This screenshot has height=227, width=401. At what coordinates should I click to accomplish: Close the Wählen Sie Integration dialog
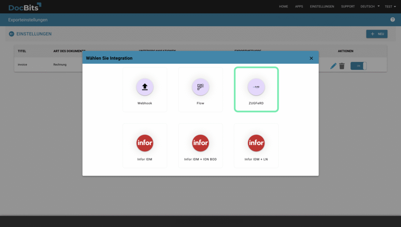coord(311,58)
